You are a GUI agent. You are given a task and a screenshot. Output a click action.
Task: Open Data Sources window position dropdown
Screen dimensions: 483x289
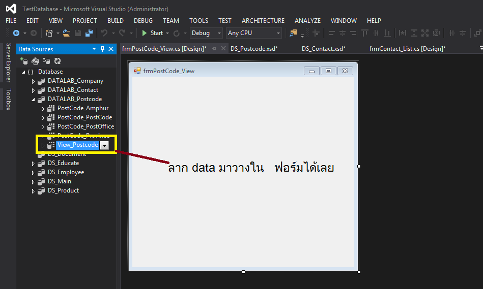[x=94, y=49]
